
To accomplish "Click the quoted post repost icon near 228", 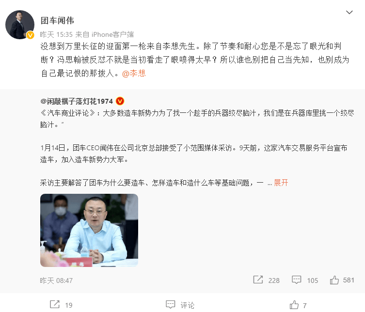I will click(258, 280).
